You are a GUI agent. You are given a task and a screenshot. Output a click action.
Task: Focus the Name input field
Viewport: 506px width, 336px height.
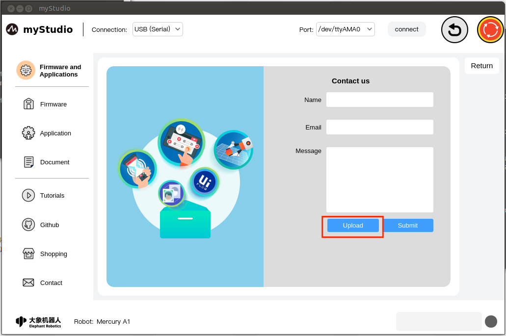click(379, 100)
